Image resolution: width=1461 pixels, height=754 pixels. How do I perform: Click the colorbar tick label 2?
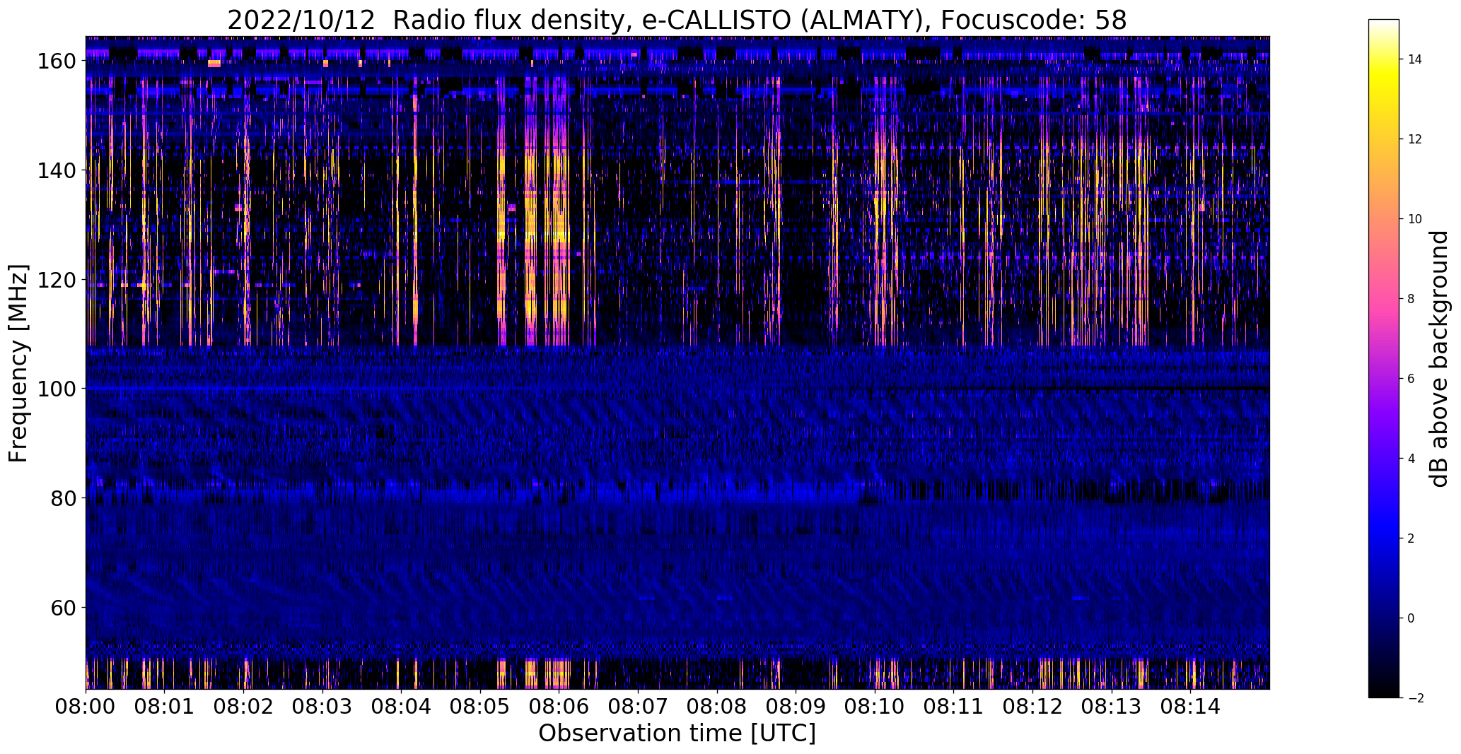pos(1411,538)
